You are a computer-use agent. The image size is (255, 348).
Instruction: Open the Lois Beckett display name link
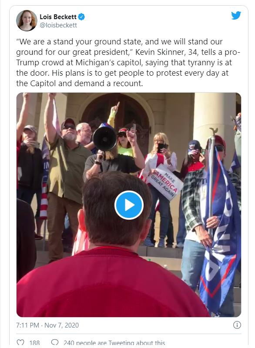[58, 17]
